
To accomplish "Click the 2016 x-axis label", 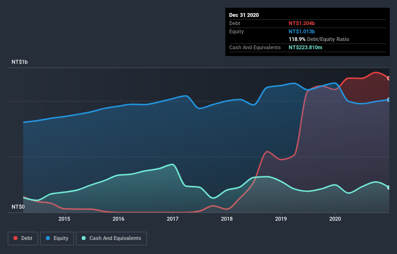I will (x=118, y=219).
